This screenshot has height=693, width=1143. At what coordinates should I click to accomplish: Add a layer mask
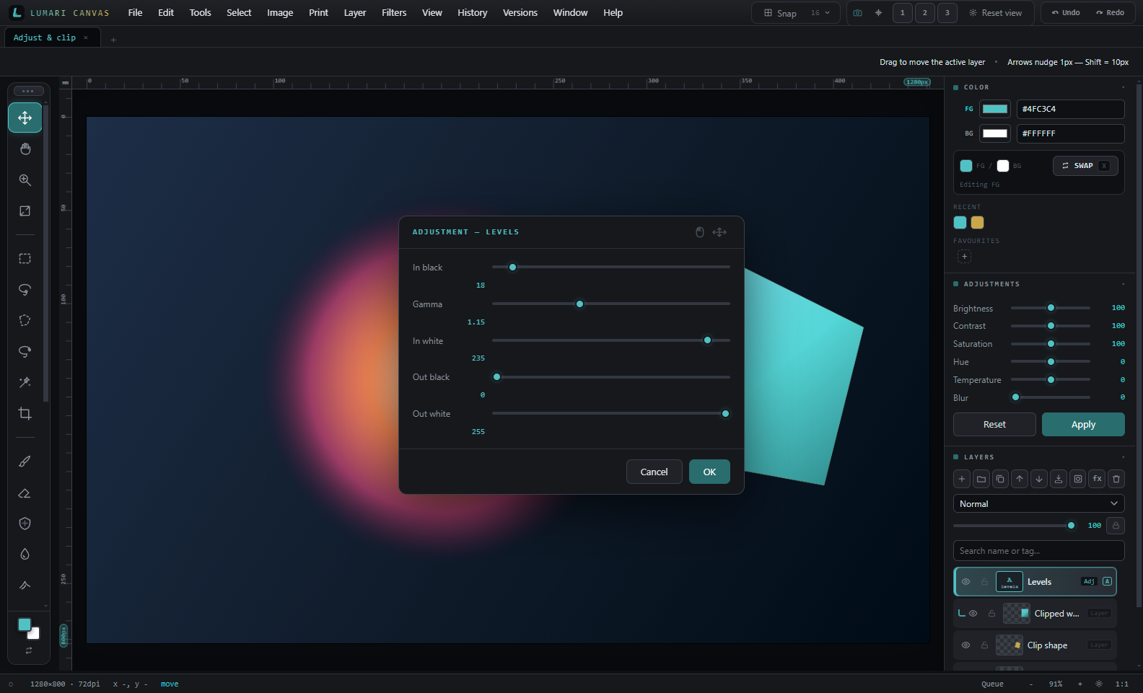tap(1078, 479)
